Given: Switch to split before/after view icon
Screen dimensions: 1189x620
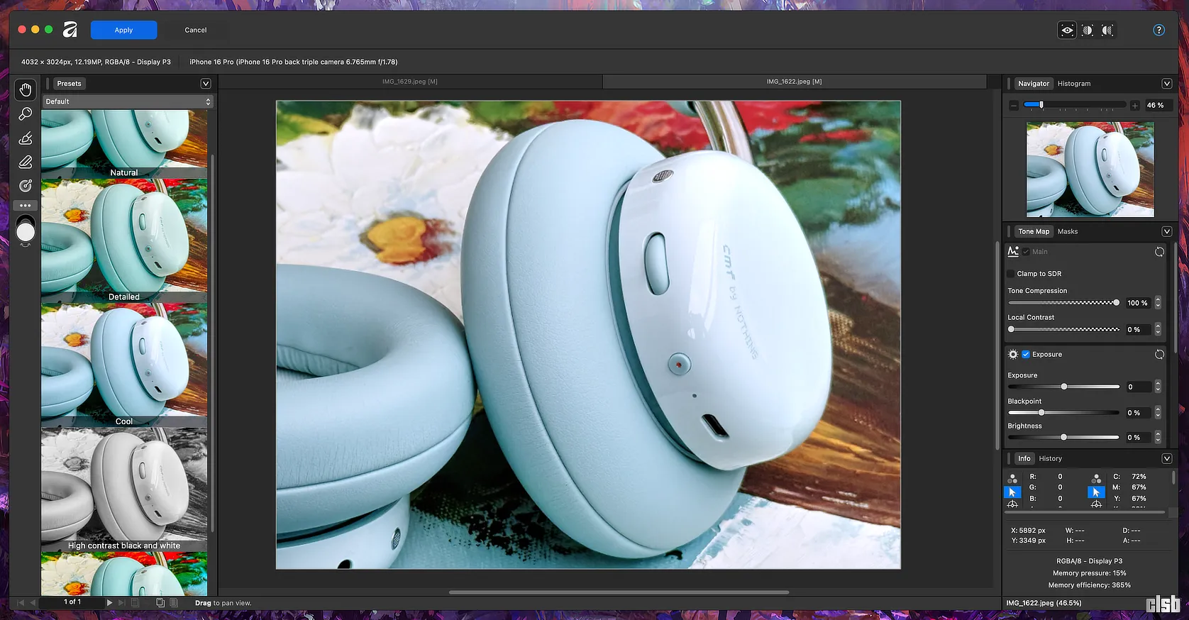Looking at the screenshot, I should pos(1087,30).
